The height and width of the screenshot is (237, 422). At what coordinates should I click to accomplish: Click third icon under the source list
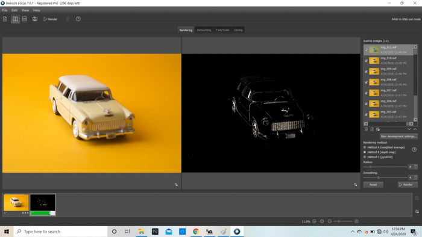pos(378,129)
